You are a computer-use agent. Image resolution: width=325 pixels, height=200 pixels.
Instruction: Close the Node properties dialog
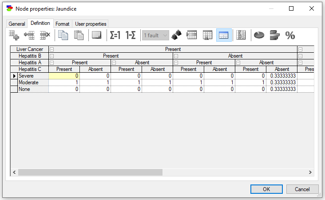click(x=312, y=8)
